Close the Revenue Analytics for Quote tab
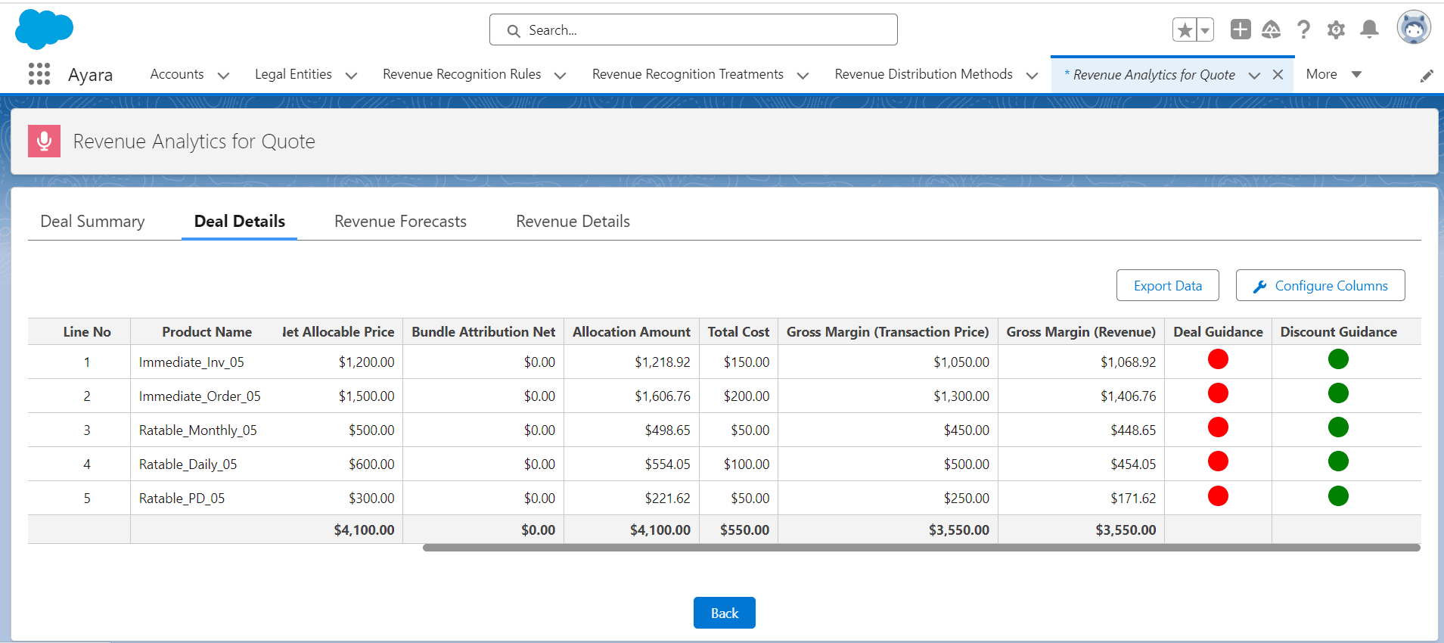Screen dimensions: 1444x643 coord(1278,74)
